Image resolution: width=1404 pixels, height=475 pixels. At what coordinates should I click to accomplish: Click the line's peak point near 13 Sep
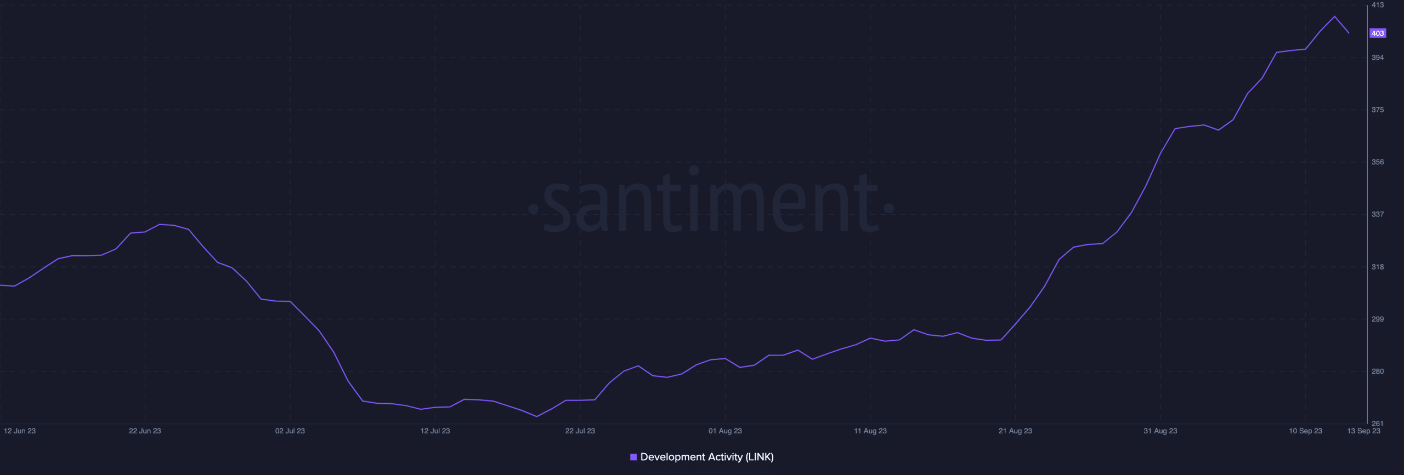pos(1334,16)
